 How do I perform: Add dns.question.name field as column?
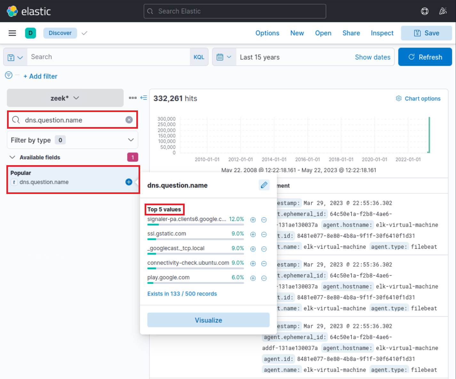click(129, 182)
